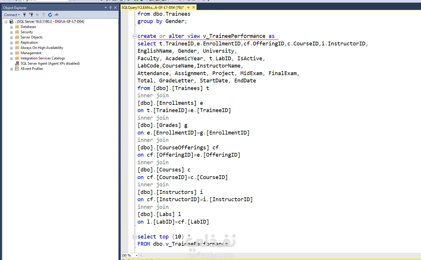
Task: Expand the Databases folder
Action: point(12,27)
